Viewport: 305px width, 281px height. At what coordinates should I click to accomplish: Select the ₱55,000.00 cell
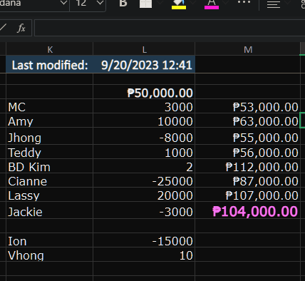(247, 137)
